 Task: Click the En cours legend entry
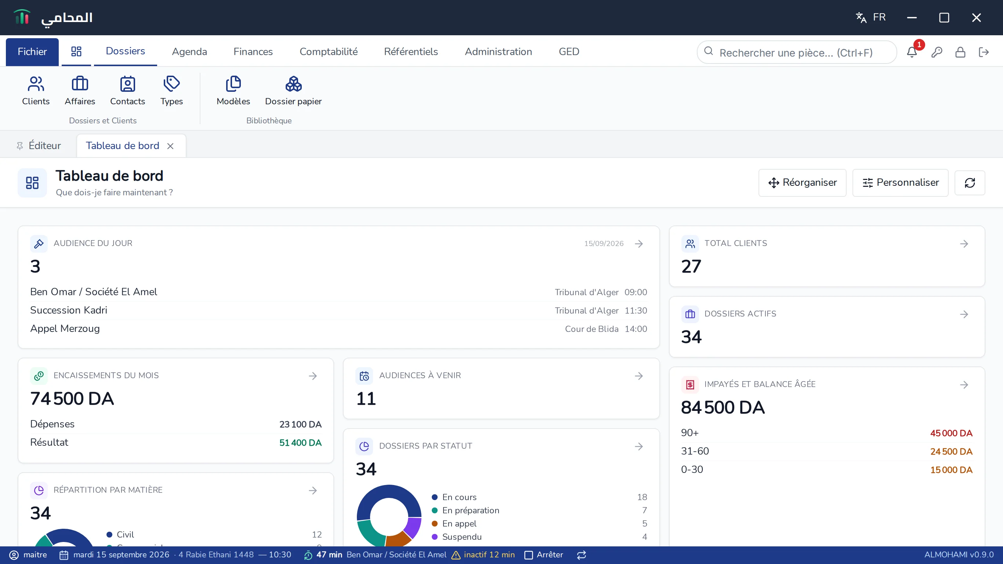click(539, 498)
